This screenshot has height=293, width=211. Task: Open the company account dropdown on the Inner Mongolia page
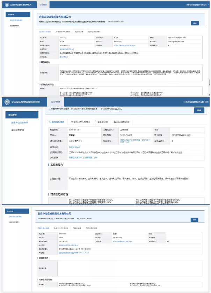click(x=197, y=5)
